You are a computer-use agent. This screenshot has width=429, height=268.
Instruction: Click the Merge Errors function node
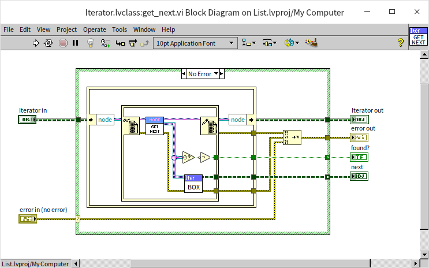(x=292, y=137)
